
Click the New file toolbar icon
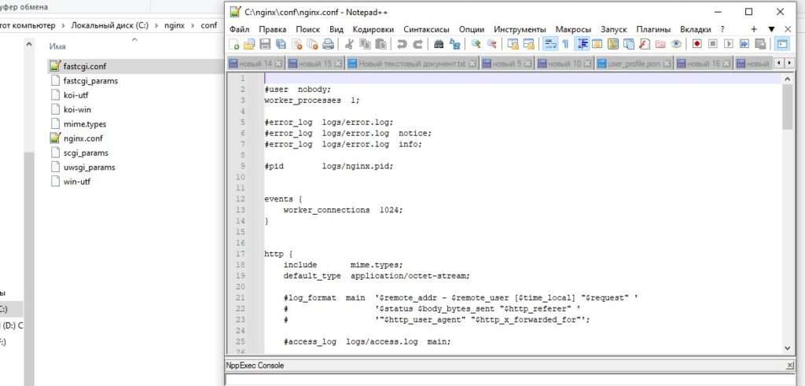(x=234, y=44)
